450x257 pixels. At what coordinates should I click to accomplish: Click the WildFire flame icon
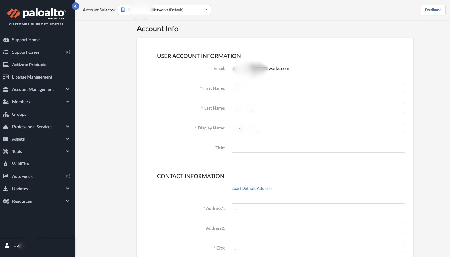pyautogui.click(x=6, y=164)
